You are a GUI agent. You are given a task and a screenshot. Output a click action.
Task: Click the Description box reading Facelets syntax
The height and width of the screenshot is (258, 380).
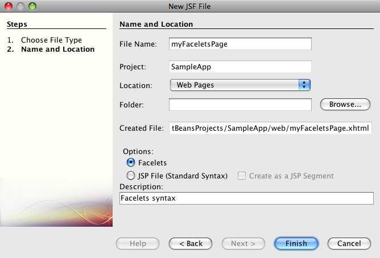click(x=246, y=198)
